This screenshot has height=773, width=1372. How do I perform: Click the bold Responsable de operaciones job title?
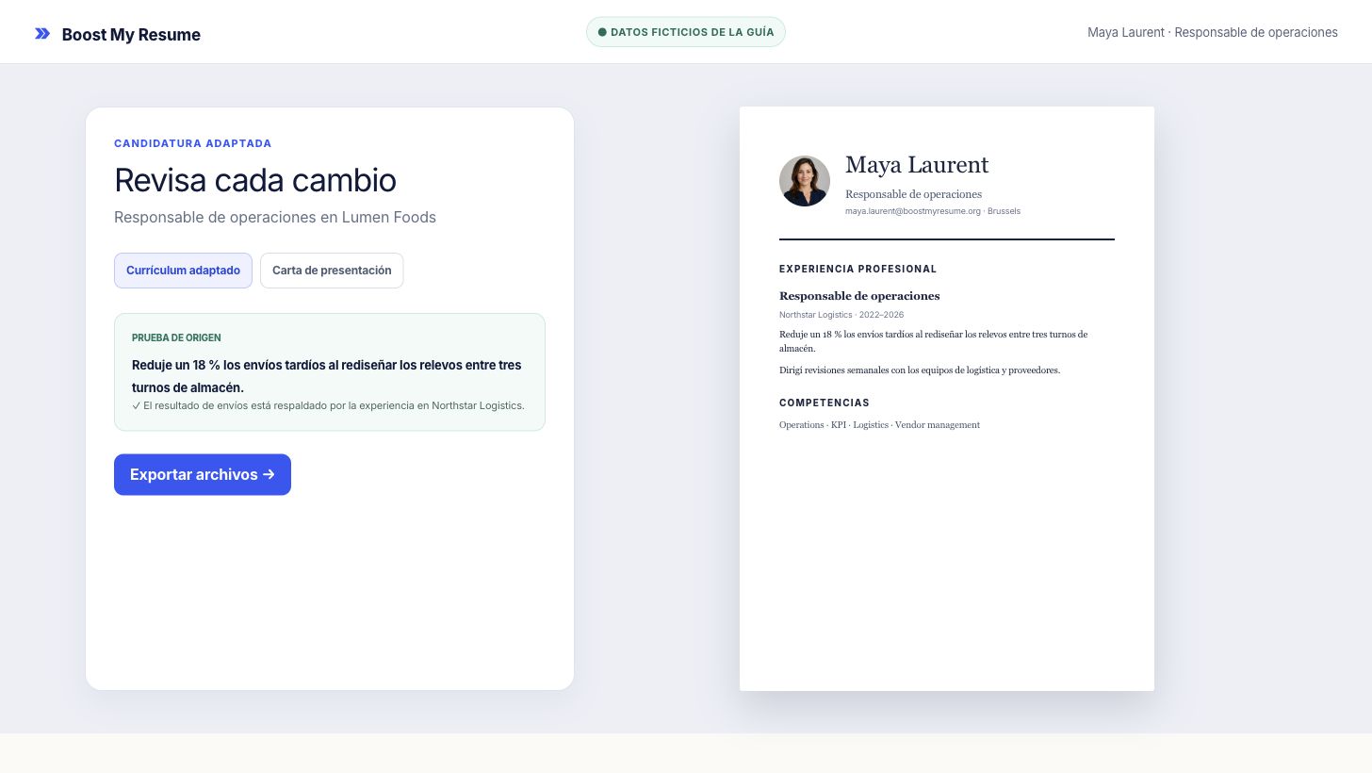(859, 296)
